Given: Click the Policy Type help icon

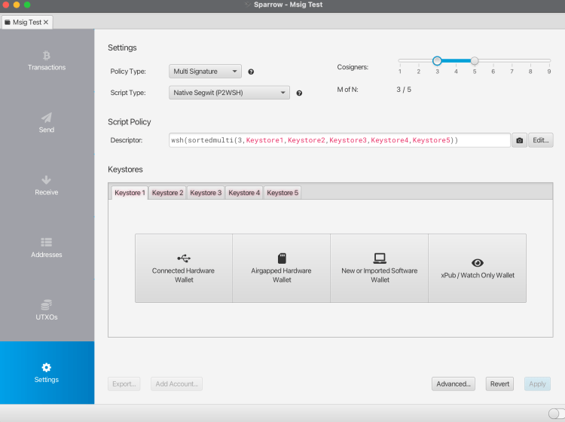Looking at the screenshot, I should tap(251, 72).
